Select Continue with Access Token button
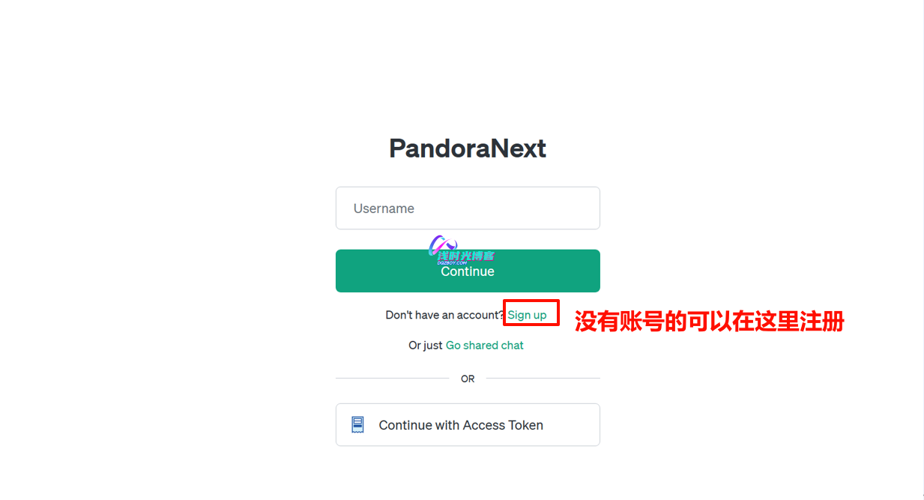 point(468,425)
